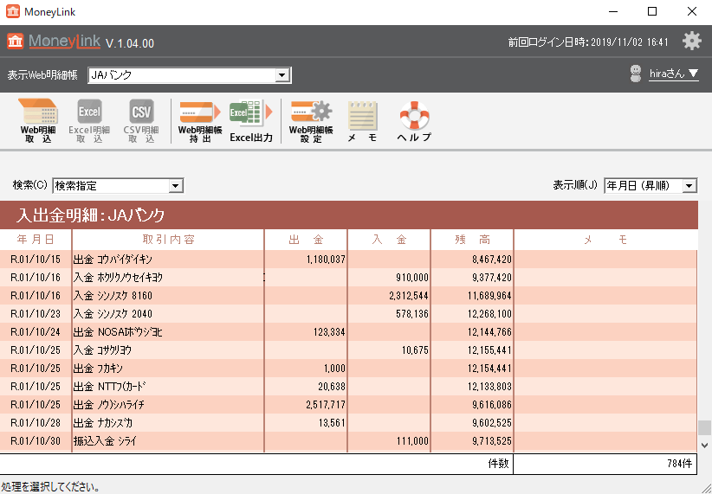
Task: Click the 取引内容 column header
Action: (168, 240)
